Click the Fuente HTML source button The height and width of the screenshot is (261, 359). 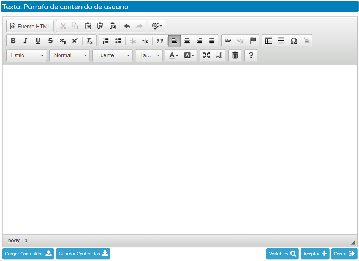click(x=30, y=26)
